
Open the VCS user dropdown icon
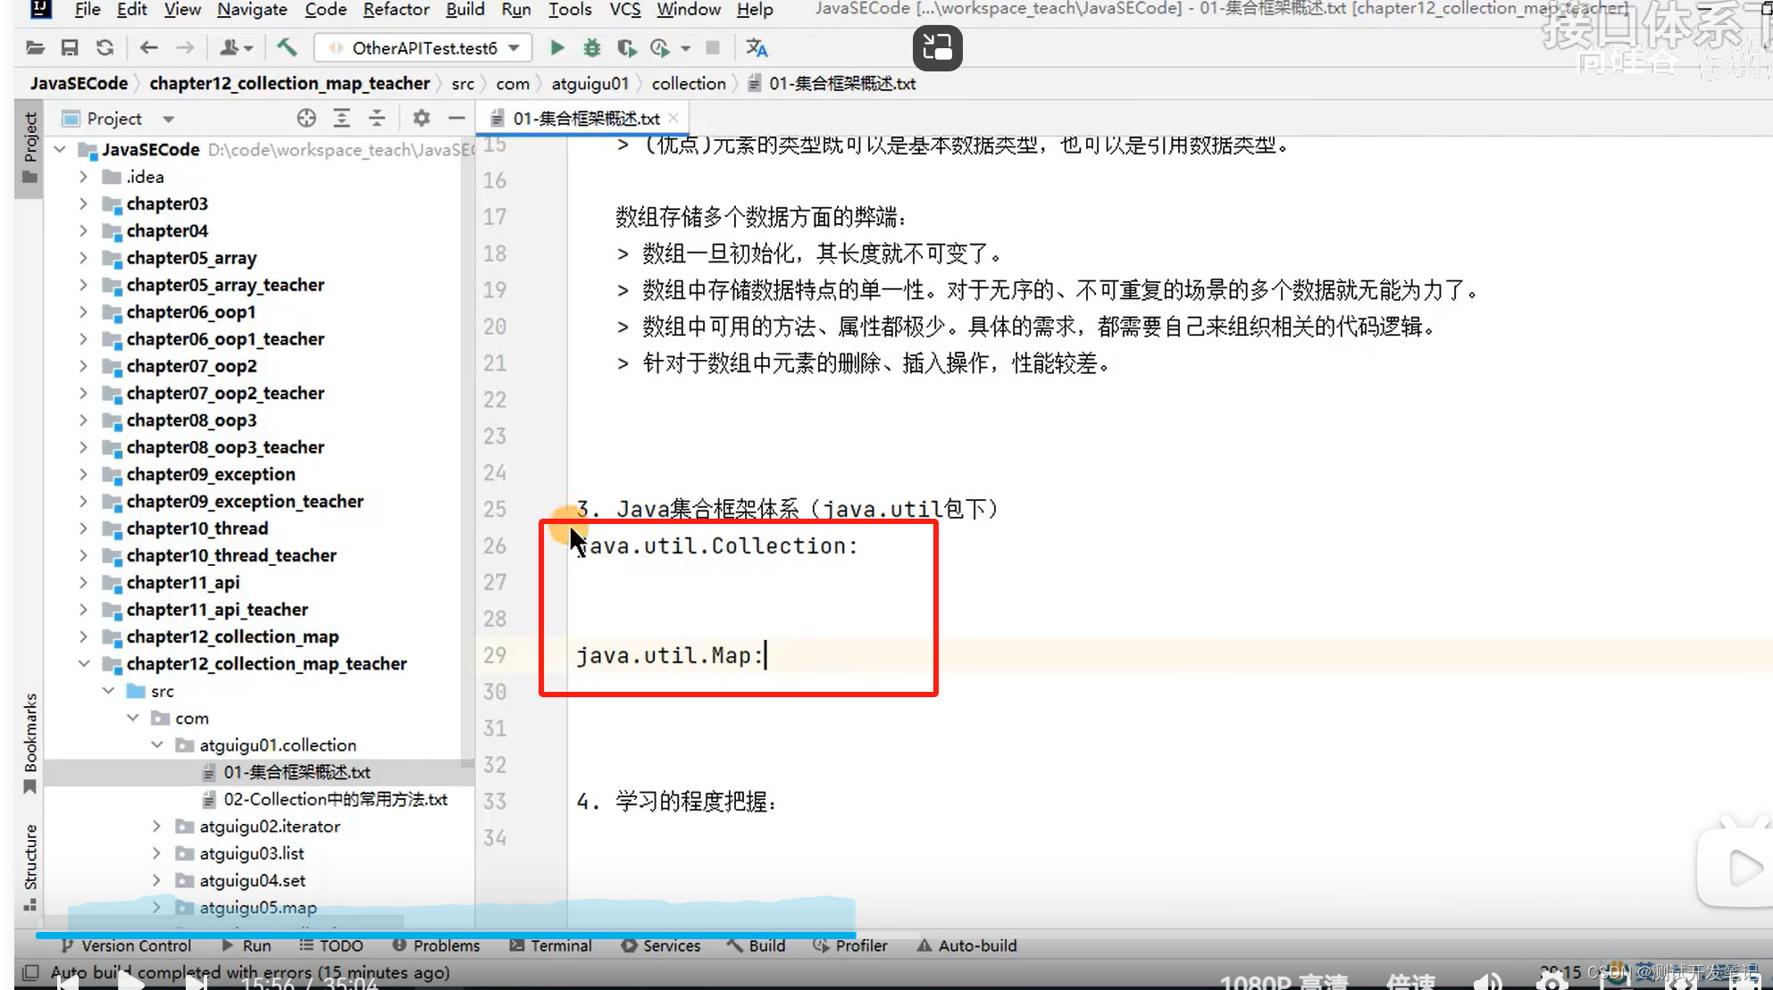[236, 48]
